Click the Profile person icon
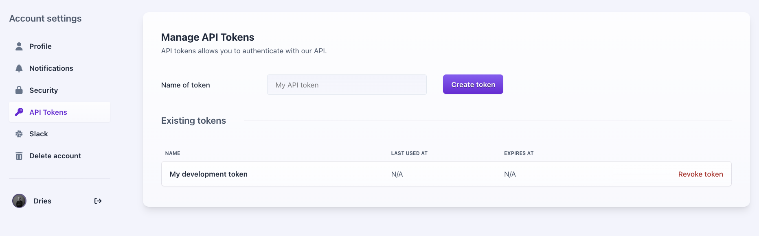759x236 pixels. coord(19,46)
